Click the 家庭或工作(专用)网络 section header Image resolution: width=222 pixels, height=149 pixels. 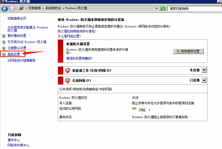click(x=92, y=70)
